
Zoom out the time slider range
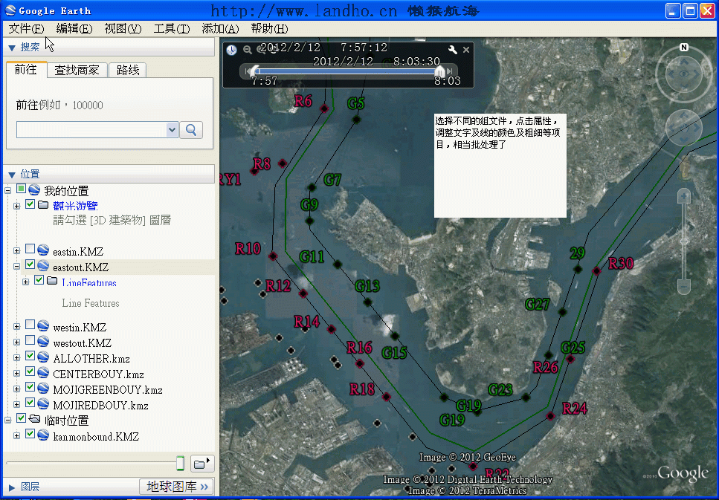click(x=248, y=50)
